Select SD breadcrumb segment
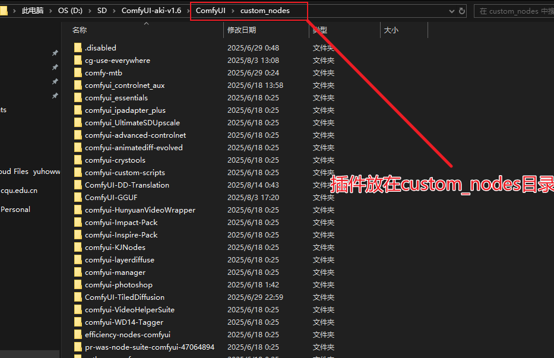 tap(102, 11)
